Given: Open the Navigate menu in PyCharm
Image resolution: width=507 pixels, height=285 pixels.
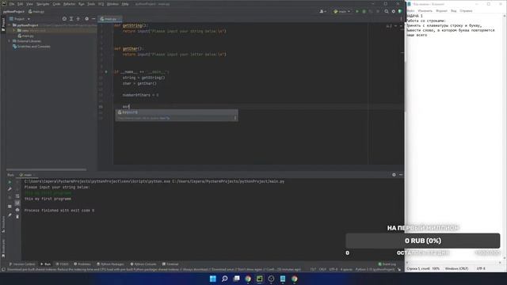Looking at the screenshot, I should pos(43,4).
